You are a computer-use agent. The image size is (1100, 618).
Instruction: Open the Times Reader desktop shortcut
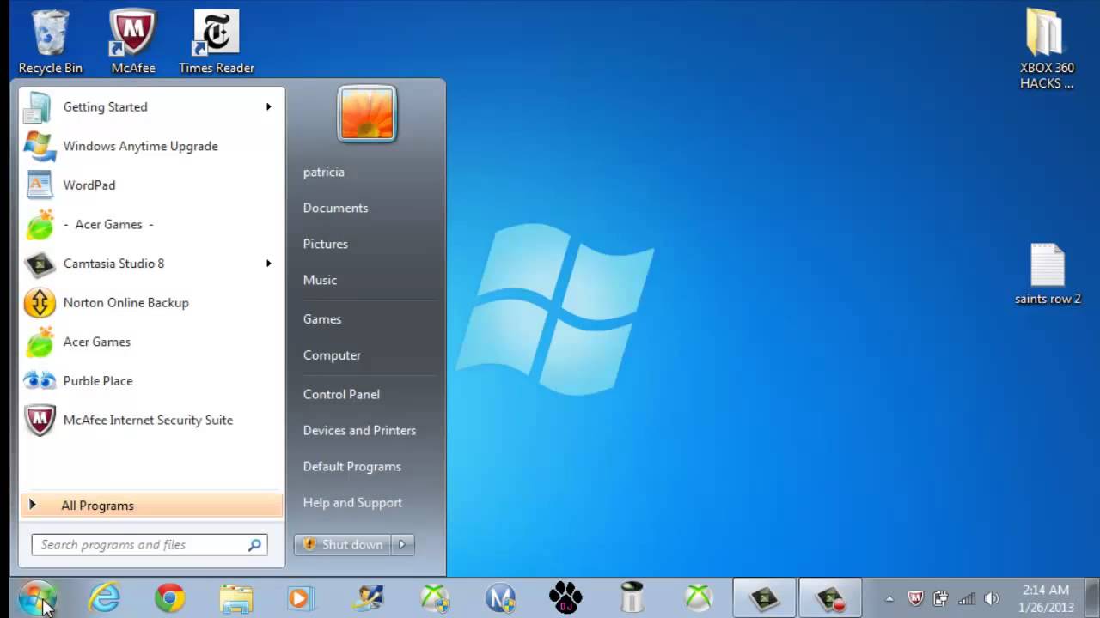[217, 41]
